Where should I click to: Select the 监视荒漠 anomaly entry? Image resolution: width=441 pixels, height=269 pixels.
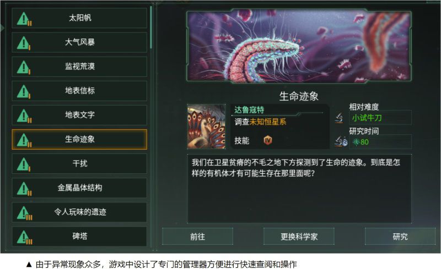click(79, 67)
